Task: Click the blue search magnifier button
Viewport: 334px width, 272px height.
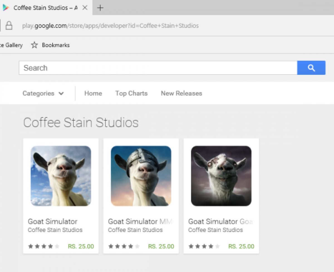Action: pos(311,68)
